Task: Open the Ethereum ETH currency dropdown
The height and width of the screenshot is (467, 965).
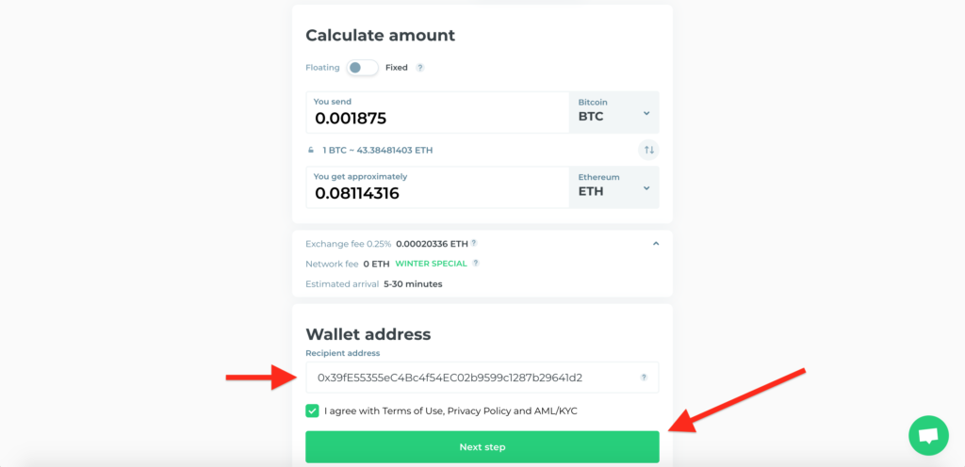Action: pyautogui.click(x=613, y=187)
